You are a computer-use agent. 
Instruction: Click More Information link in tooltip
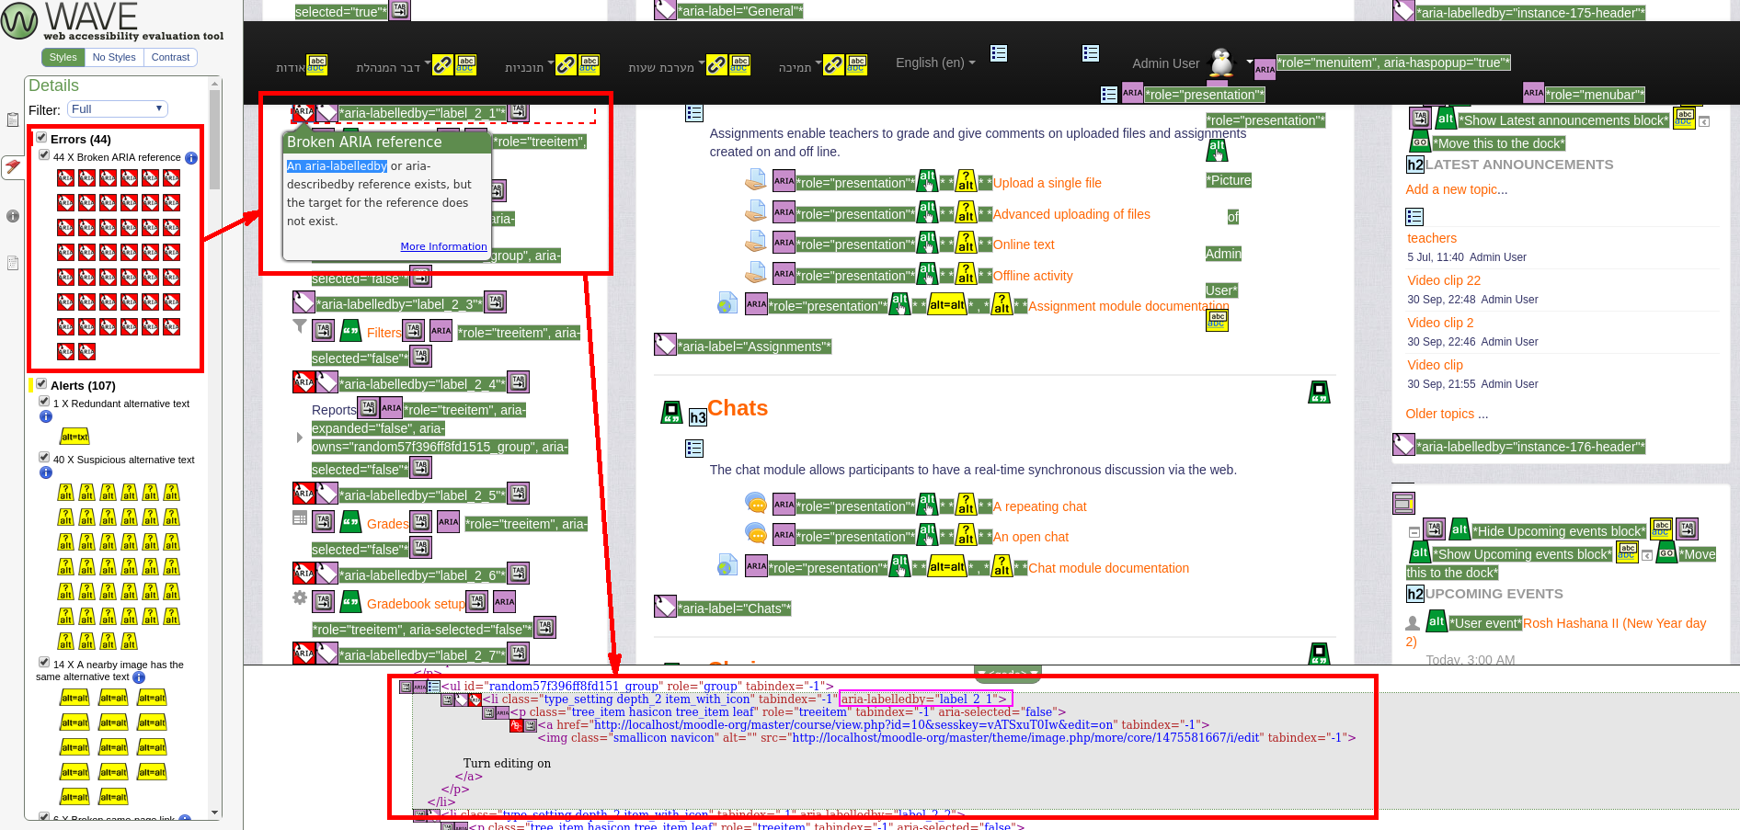click(x=443, y=246)
